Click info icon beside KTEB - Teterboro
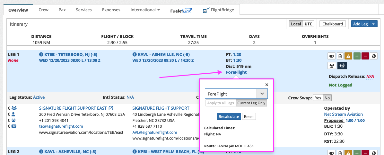The image size is (384, 155). 41,54
